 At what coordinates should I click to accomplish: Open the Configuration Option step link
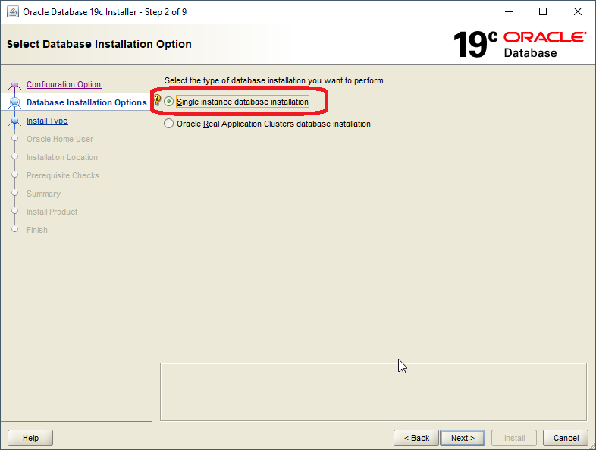pos(64,84)
